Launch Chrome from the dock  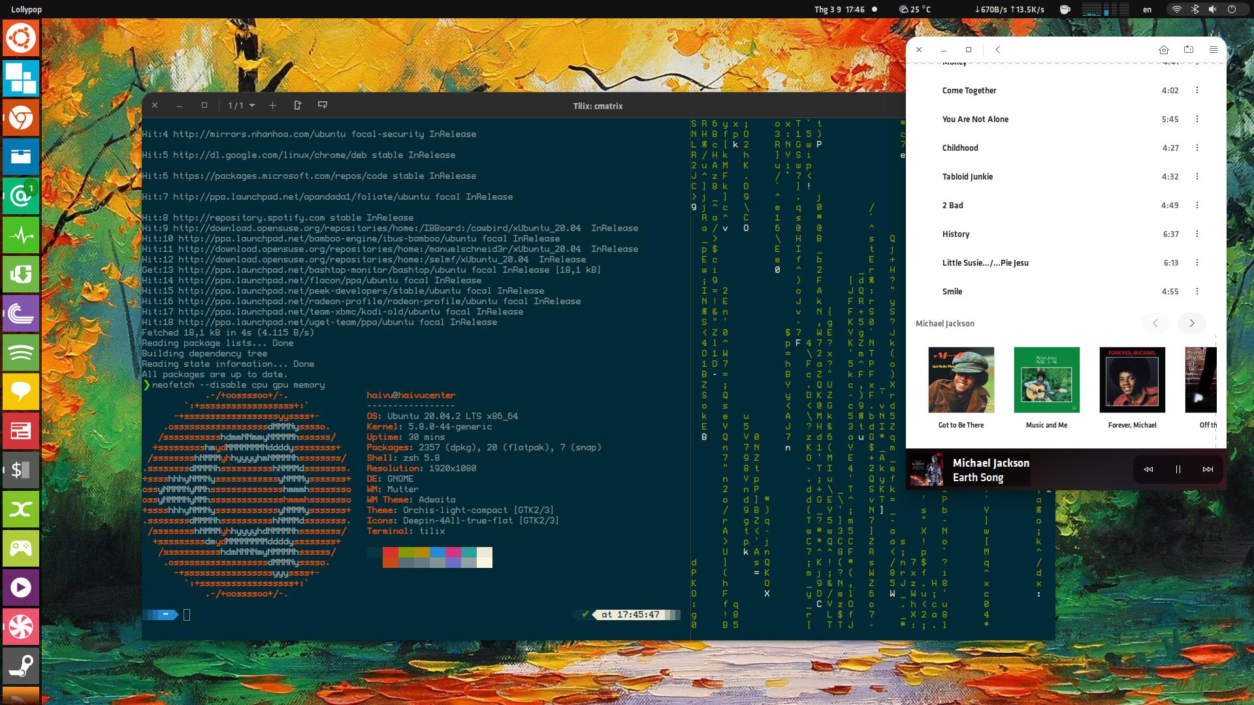pyautogui.click(x=21, y=117)
